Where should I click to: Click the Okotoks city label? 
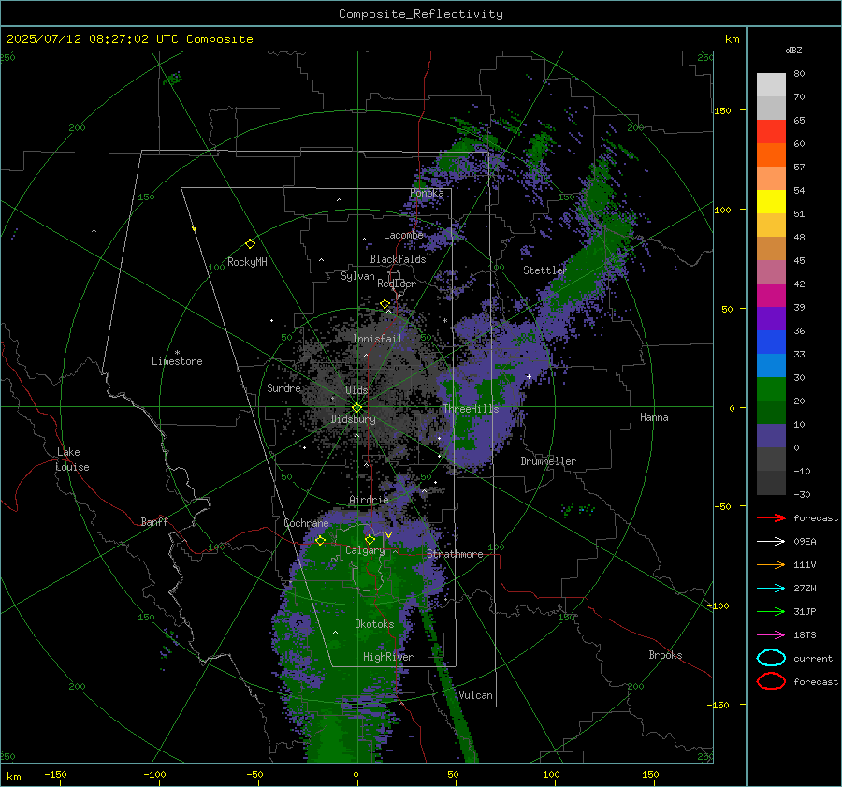click(x=374, y=624)
